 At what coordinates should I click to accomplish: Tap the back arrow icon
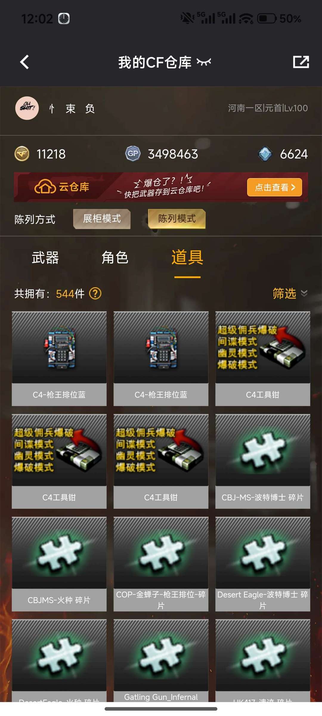pyautogui.click(x=24, y=62)
